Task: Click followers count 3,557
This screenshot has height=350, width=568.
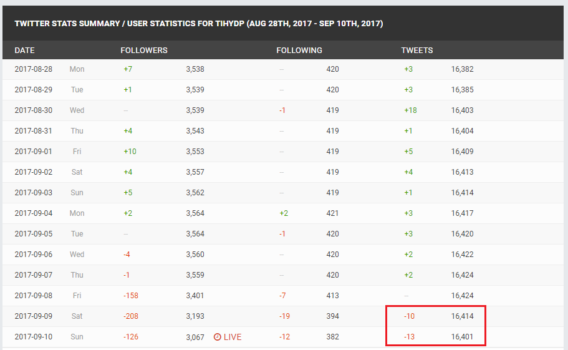Action: pos(195,172)
